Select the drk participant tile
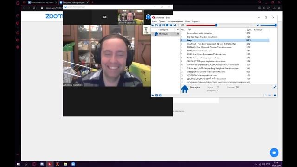Screen dimensions: 297x167 pyautogui.click(x=104, y=17)
